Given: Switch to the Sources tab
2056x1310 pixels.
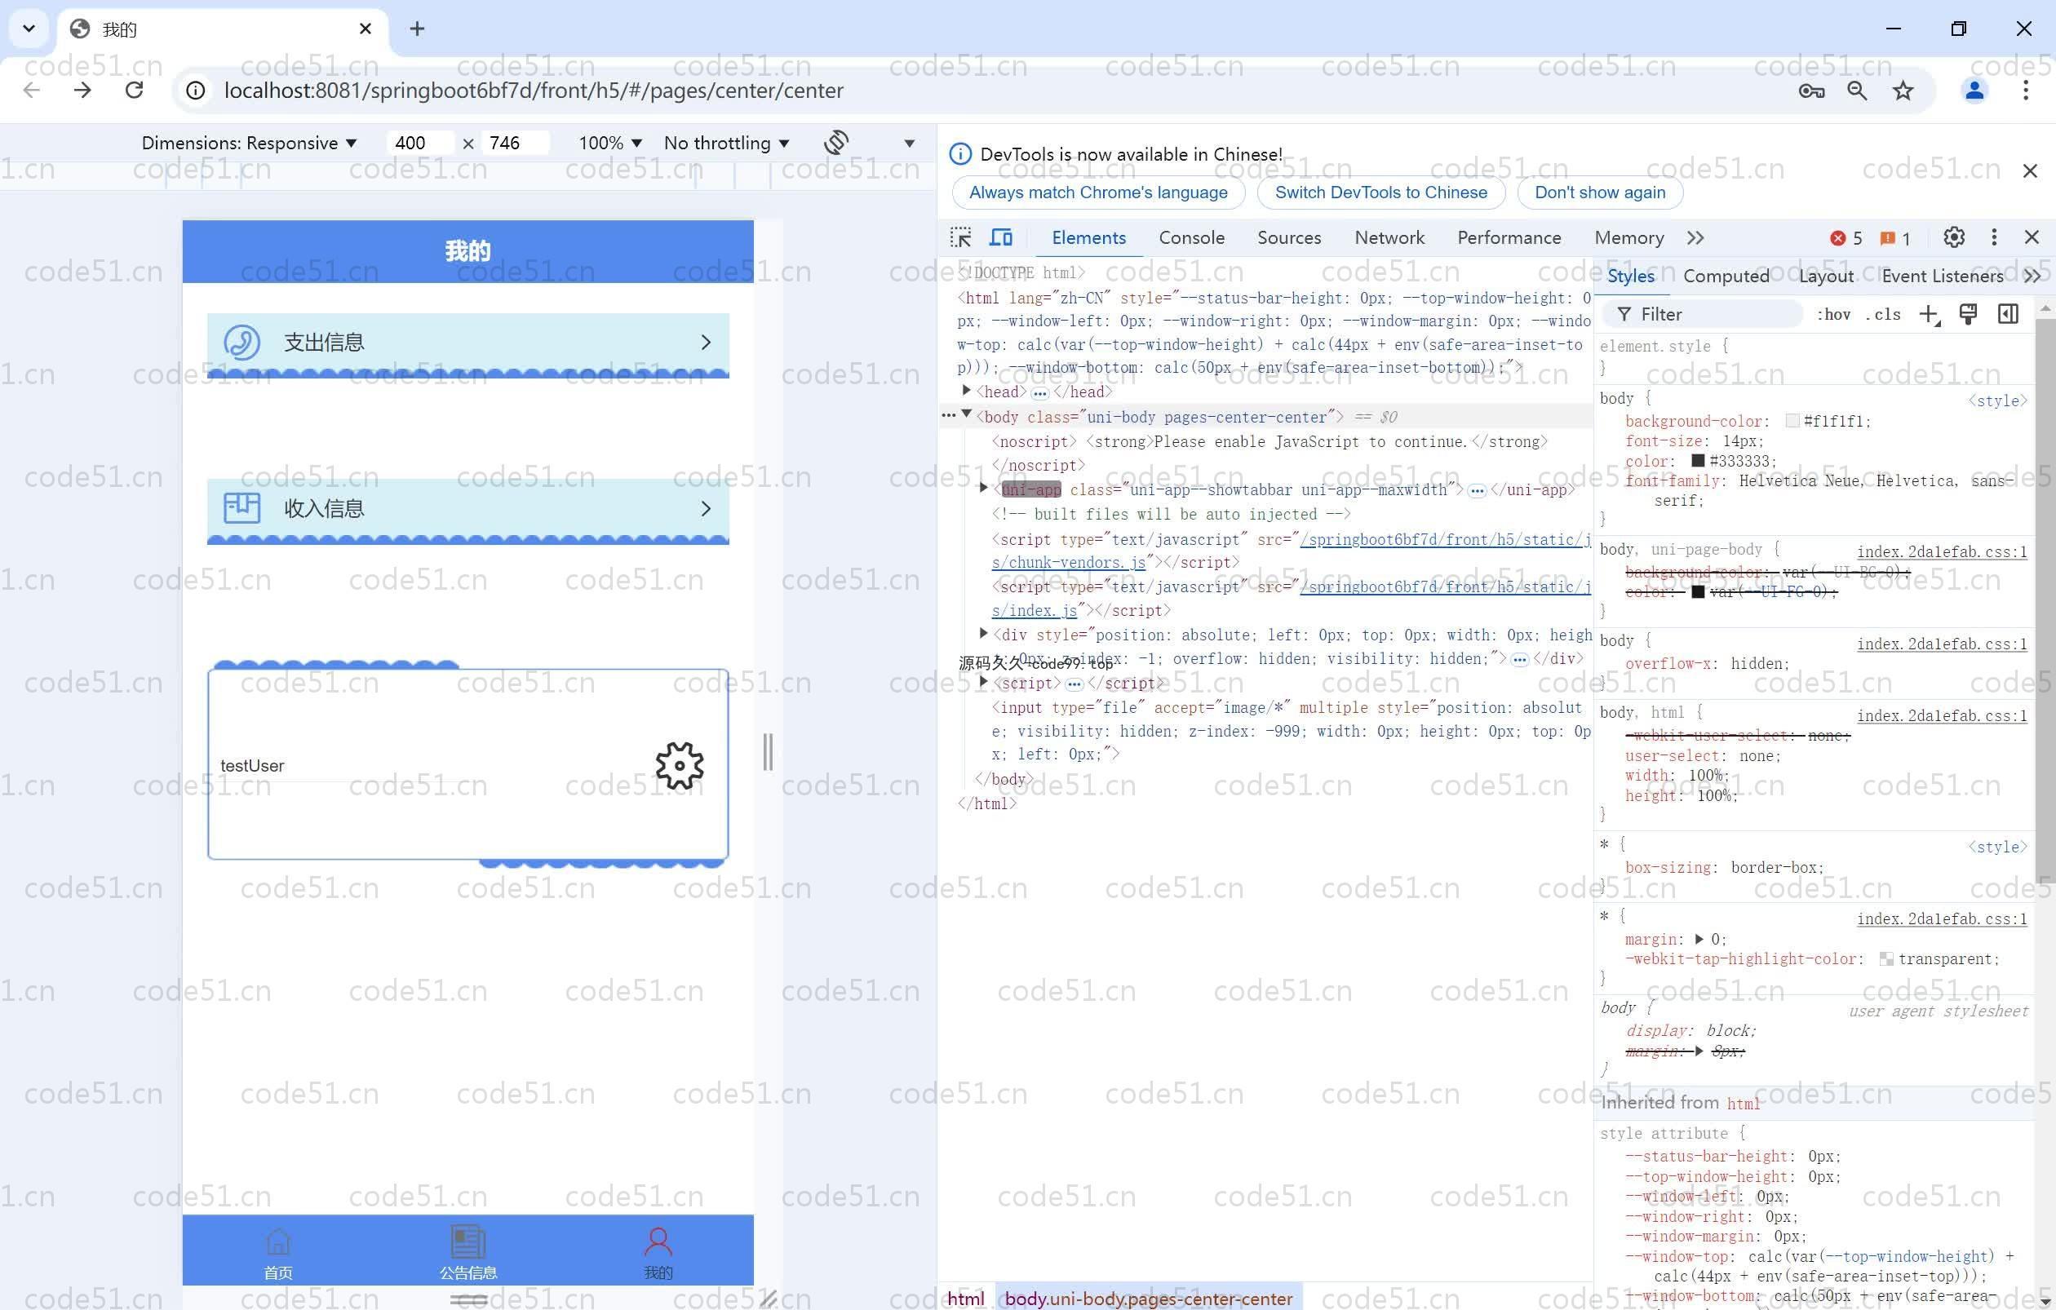Looking at the screenshot, I should point(1288,238).
